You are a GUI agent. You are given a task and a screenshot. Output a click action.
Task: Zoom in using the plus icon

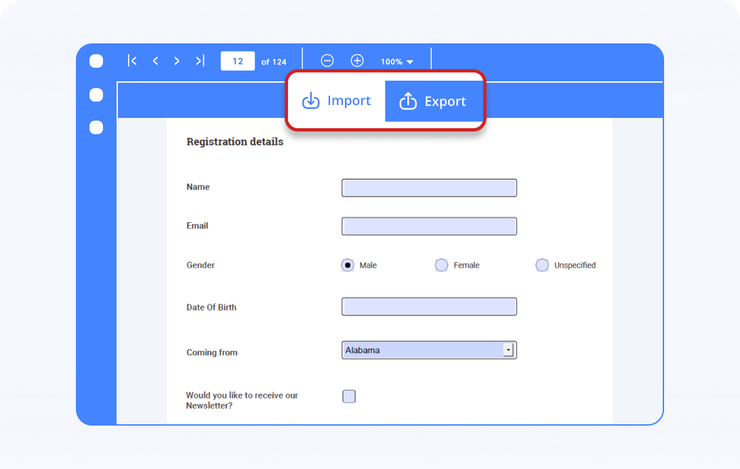[357, 60]
